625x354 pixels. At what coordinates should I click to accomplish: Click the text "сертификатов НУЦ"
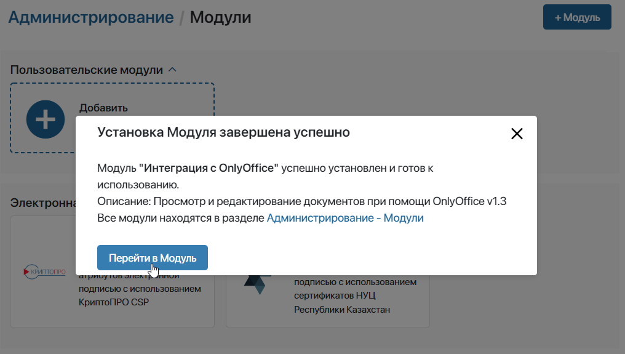[335, 296]
